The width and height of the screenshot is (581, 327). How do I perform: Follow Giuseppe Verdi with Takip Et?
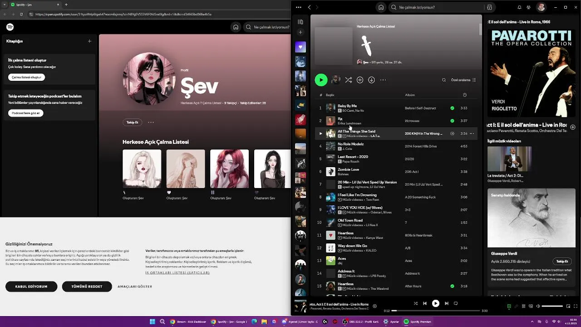[x=562, y=261]
